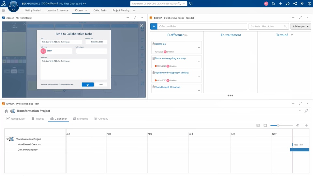The height and width of the screenshot is (176, 313).
Task: Open Move me using drag and drop task
Action: 171,58
